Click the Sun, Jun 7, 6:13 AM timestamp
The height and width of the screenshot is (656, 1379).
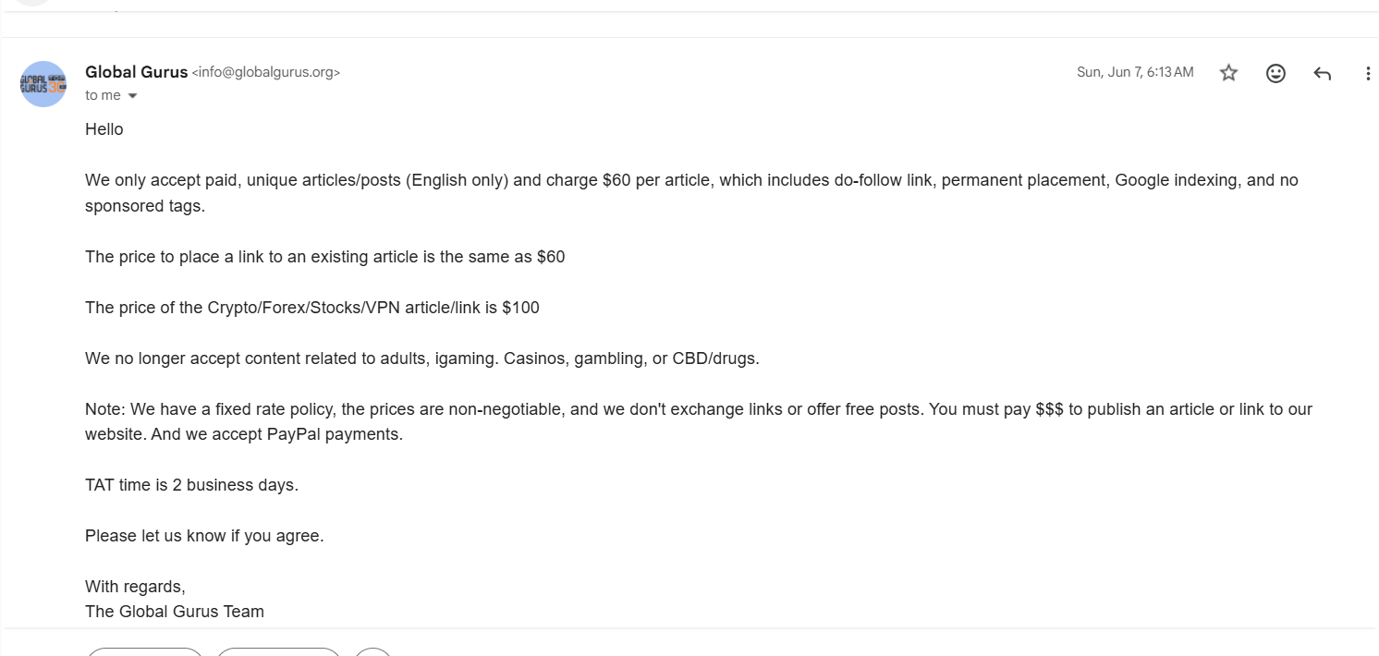pos(1135,72)
